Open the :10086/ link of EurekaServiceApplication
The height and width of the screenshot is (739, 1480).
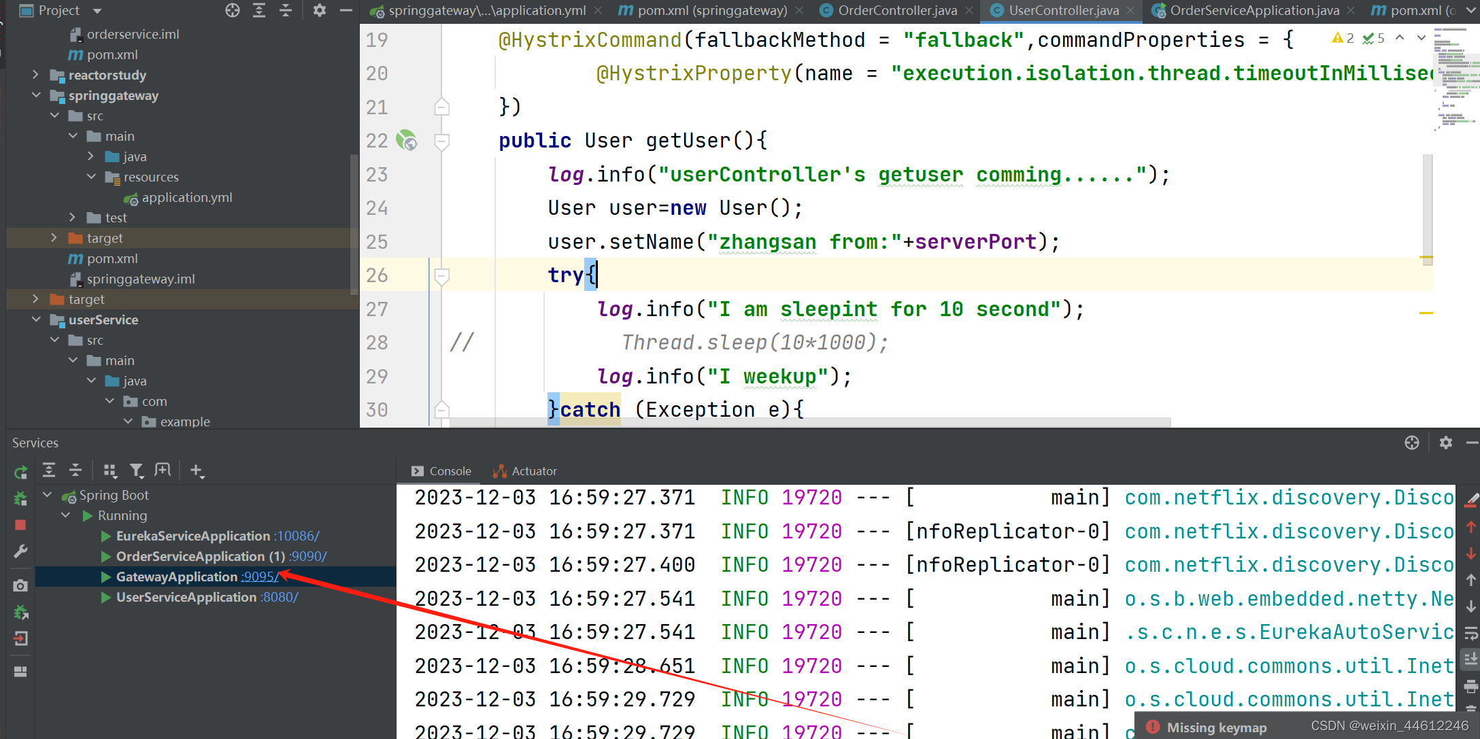click(x=297, y=536)
